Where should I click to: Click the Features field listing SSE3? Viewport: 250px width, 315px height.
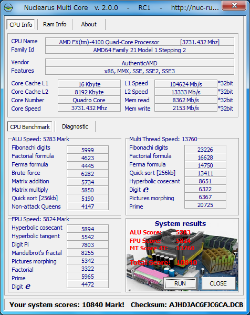pos(139,71)
